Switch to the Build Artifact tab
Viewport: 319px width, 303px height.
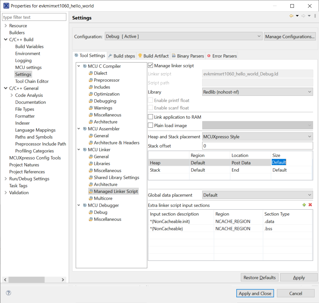[154, 56]
